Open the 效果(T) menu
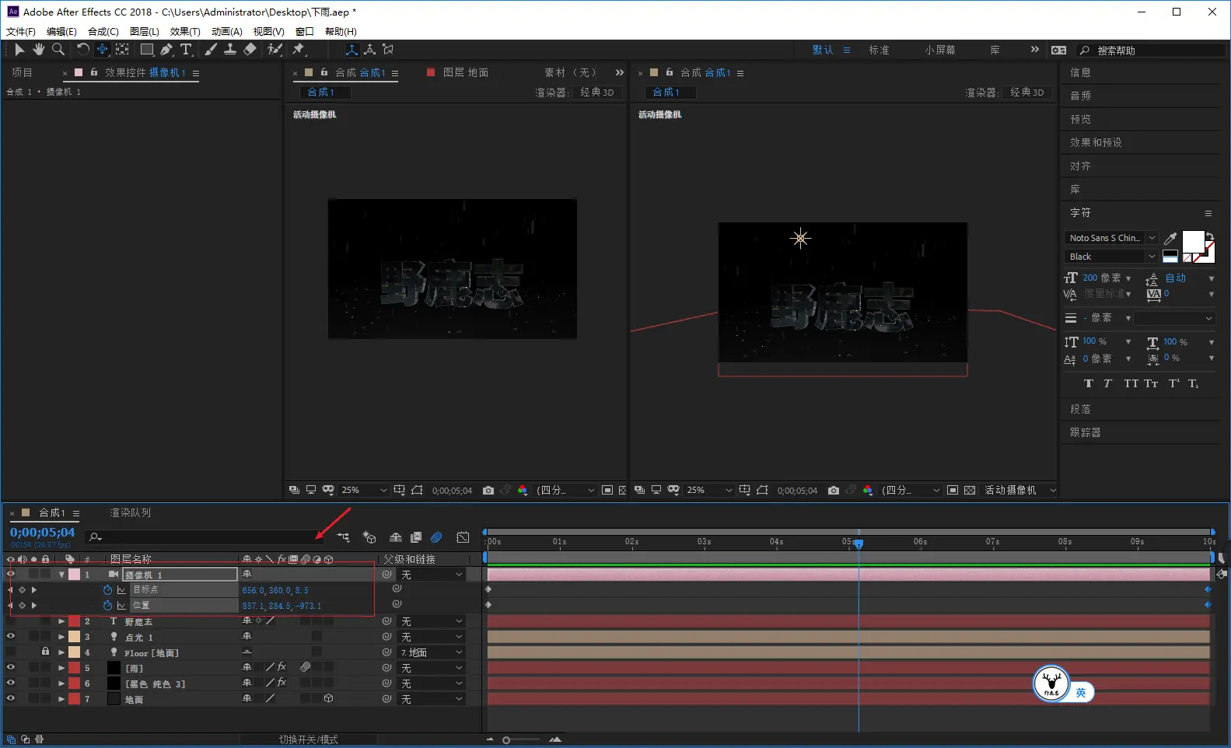Image resolution: width=1231 pixels, height=748 pixels. click(185, 31)
